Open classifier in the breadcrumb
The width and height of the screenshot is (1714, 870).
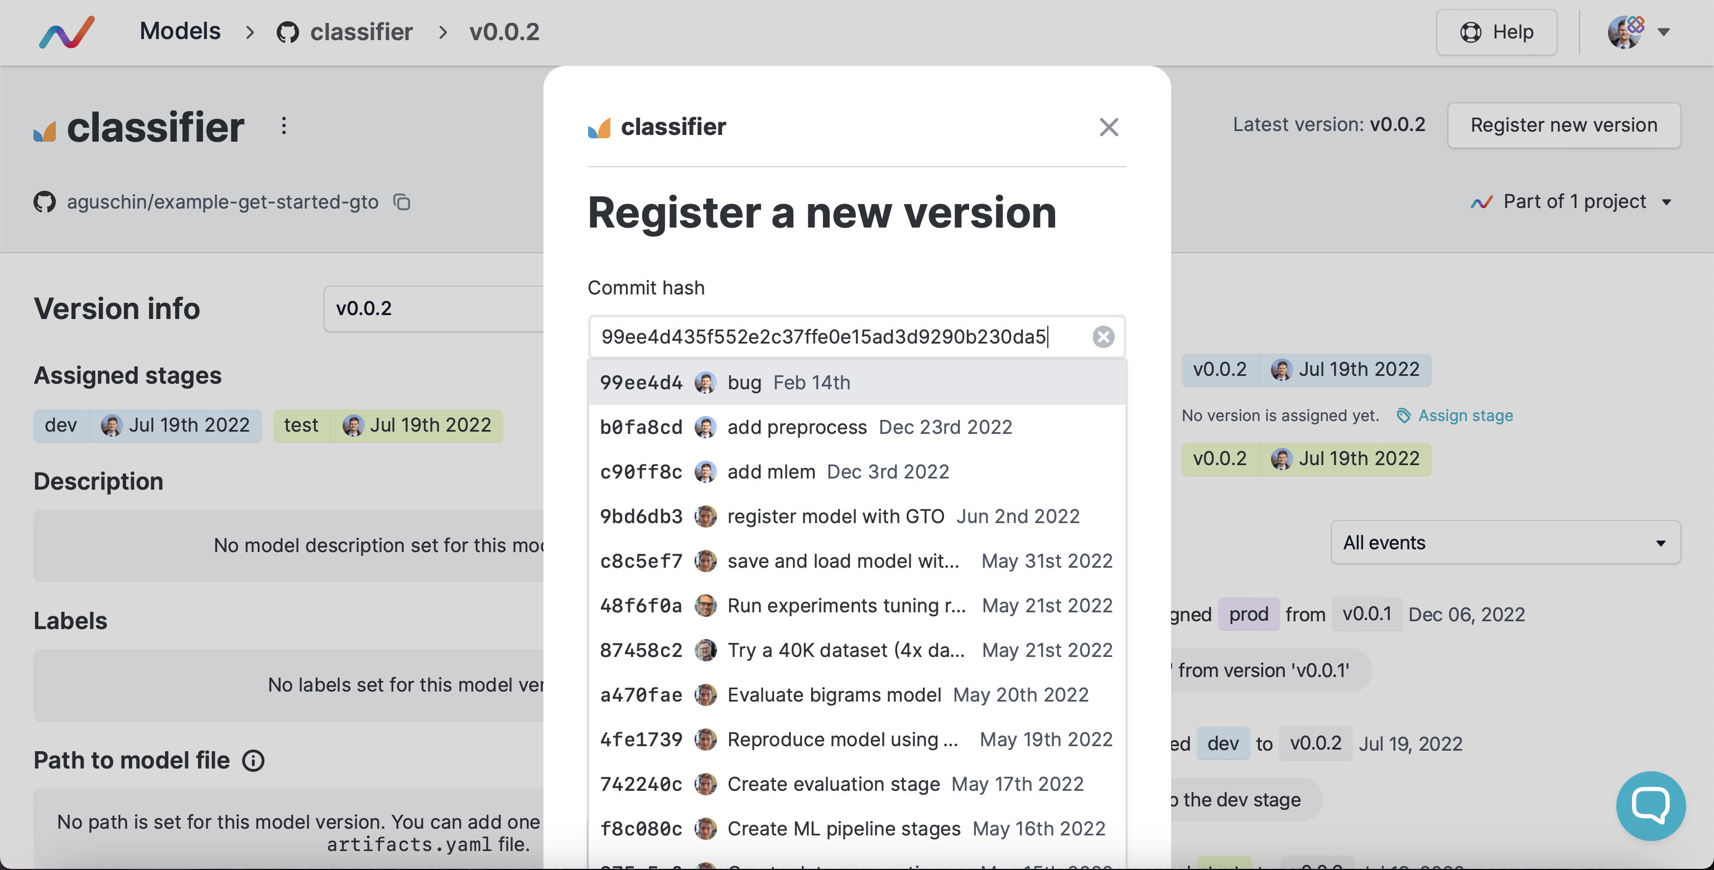tap(360, 32)
